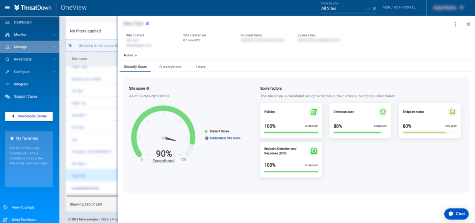Open the hamburger navigation menu
The height and width of the screenshot is (223, 475).
pyautogui.click(x=7, y=8)
